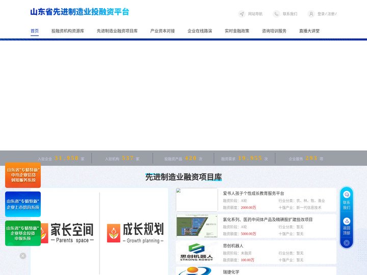Open project 爱书人孩子个性成长教育服务平台
The height and width of the screenshot is (275, 367).
253,194
